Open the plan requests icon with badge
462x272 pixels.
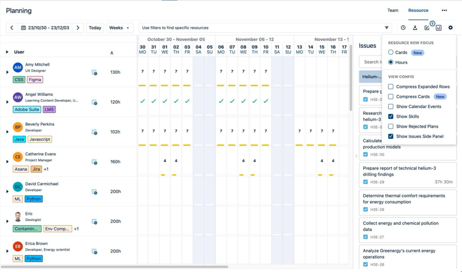[427, 28]
